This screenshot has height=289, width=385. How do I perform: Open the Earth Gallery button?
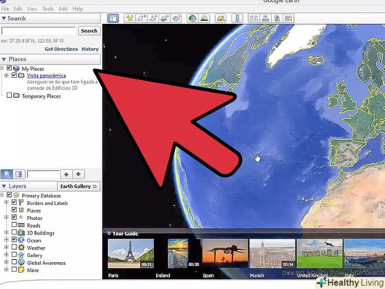[x=79, y=186]
